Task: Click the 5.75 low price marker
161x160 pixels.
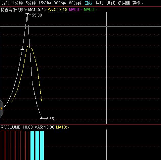Action: pyautogui.click(x=50, y=119)
